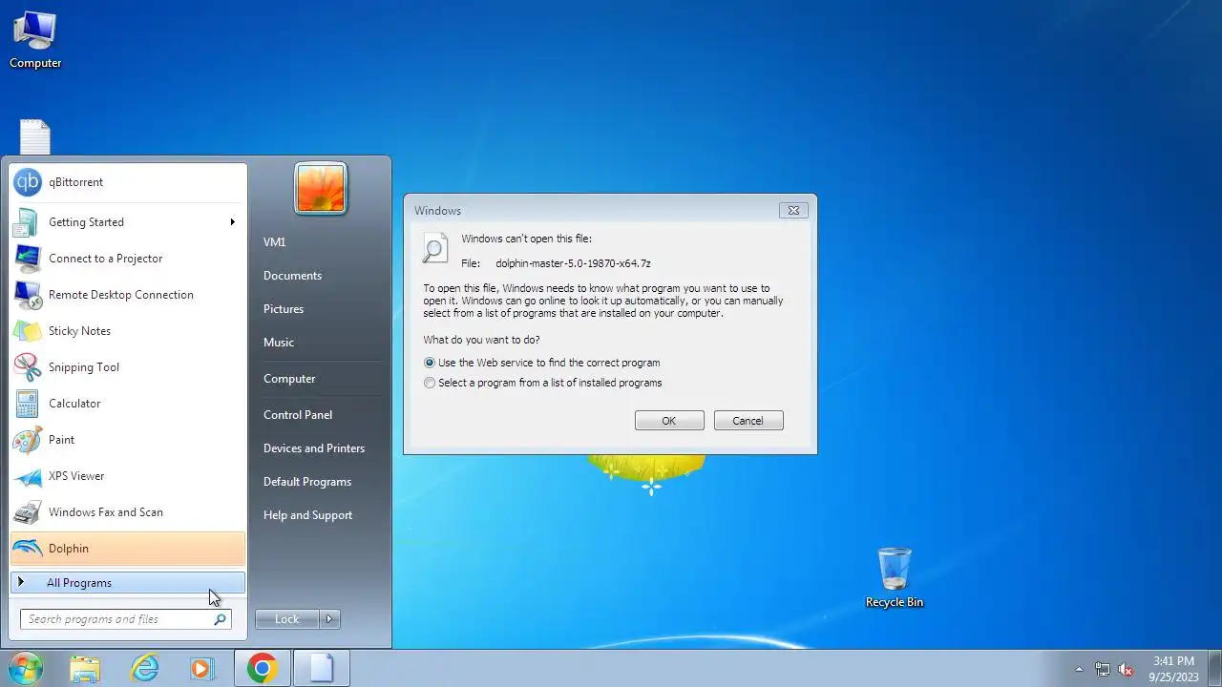
Task: Click the Recycle Bin desktop icon
Action: pyautogui.click(x=895, y=577)
